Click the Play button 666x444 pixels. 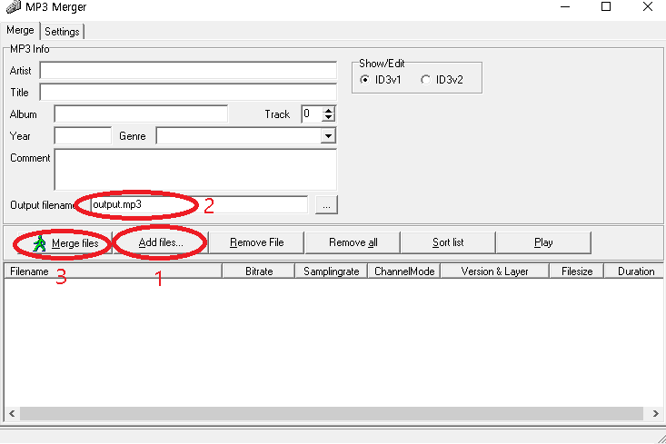pos(543,242)
